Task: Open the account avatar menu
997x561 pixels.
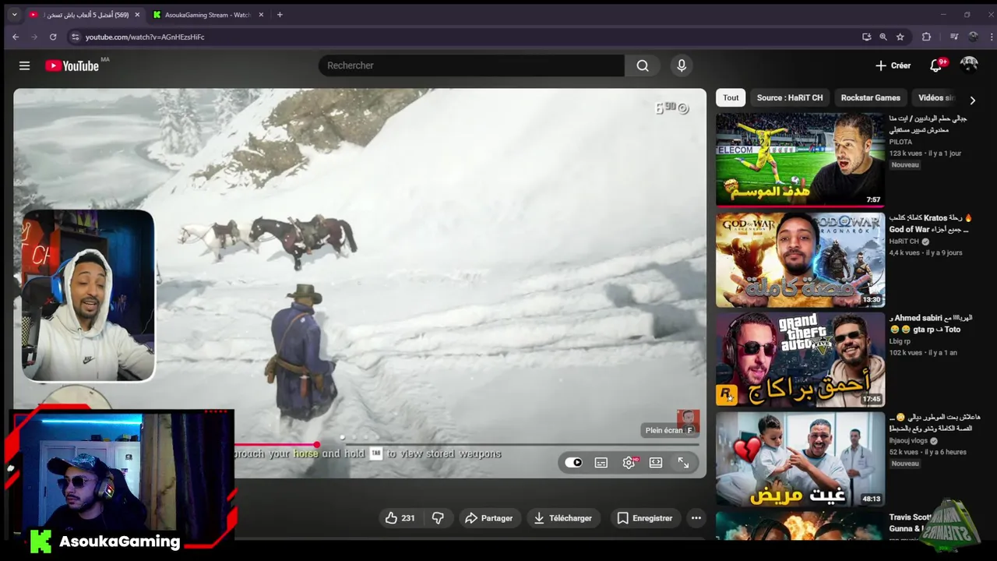Action: click(x=969, y=65)
